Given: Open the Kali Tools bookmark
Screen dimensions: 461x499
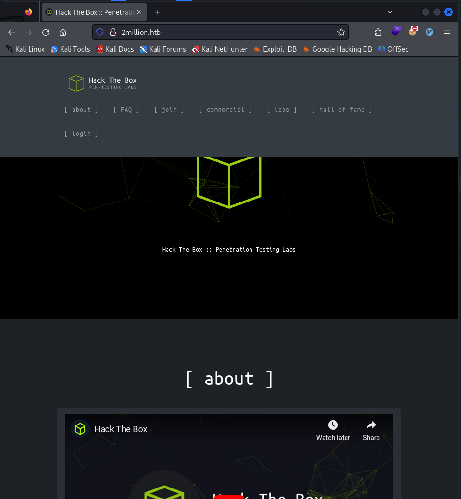Looking at the screenshot, I should point(70,49).
